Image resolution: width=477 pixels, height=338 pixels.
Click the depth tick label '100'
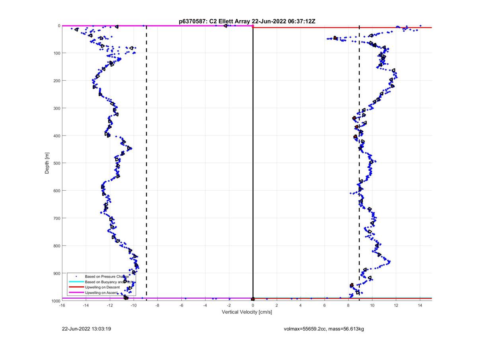pos(56,53)
